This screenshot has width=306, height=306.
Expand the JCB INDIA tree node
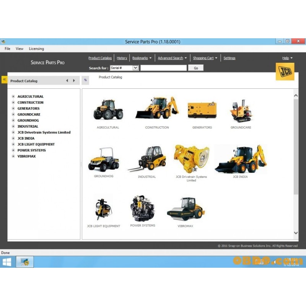click(13, 138)
